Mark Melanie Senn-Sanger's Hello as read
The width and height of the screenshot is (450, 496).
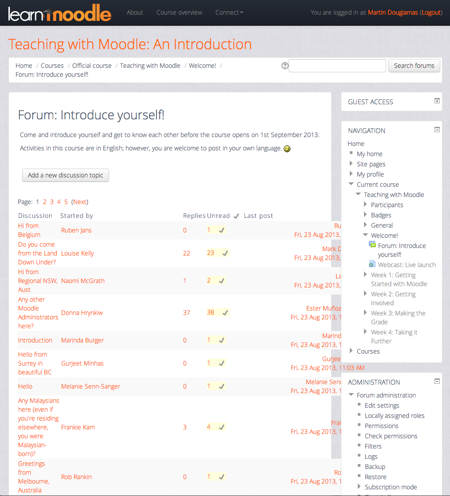point(222,386)
